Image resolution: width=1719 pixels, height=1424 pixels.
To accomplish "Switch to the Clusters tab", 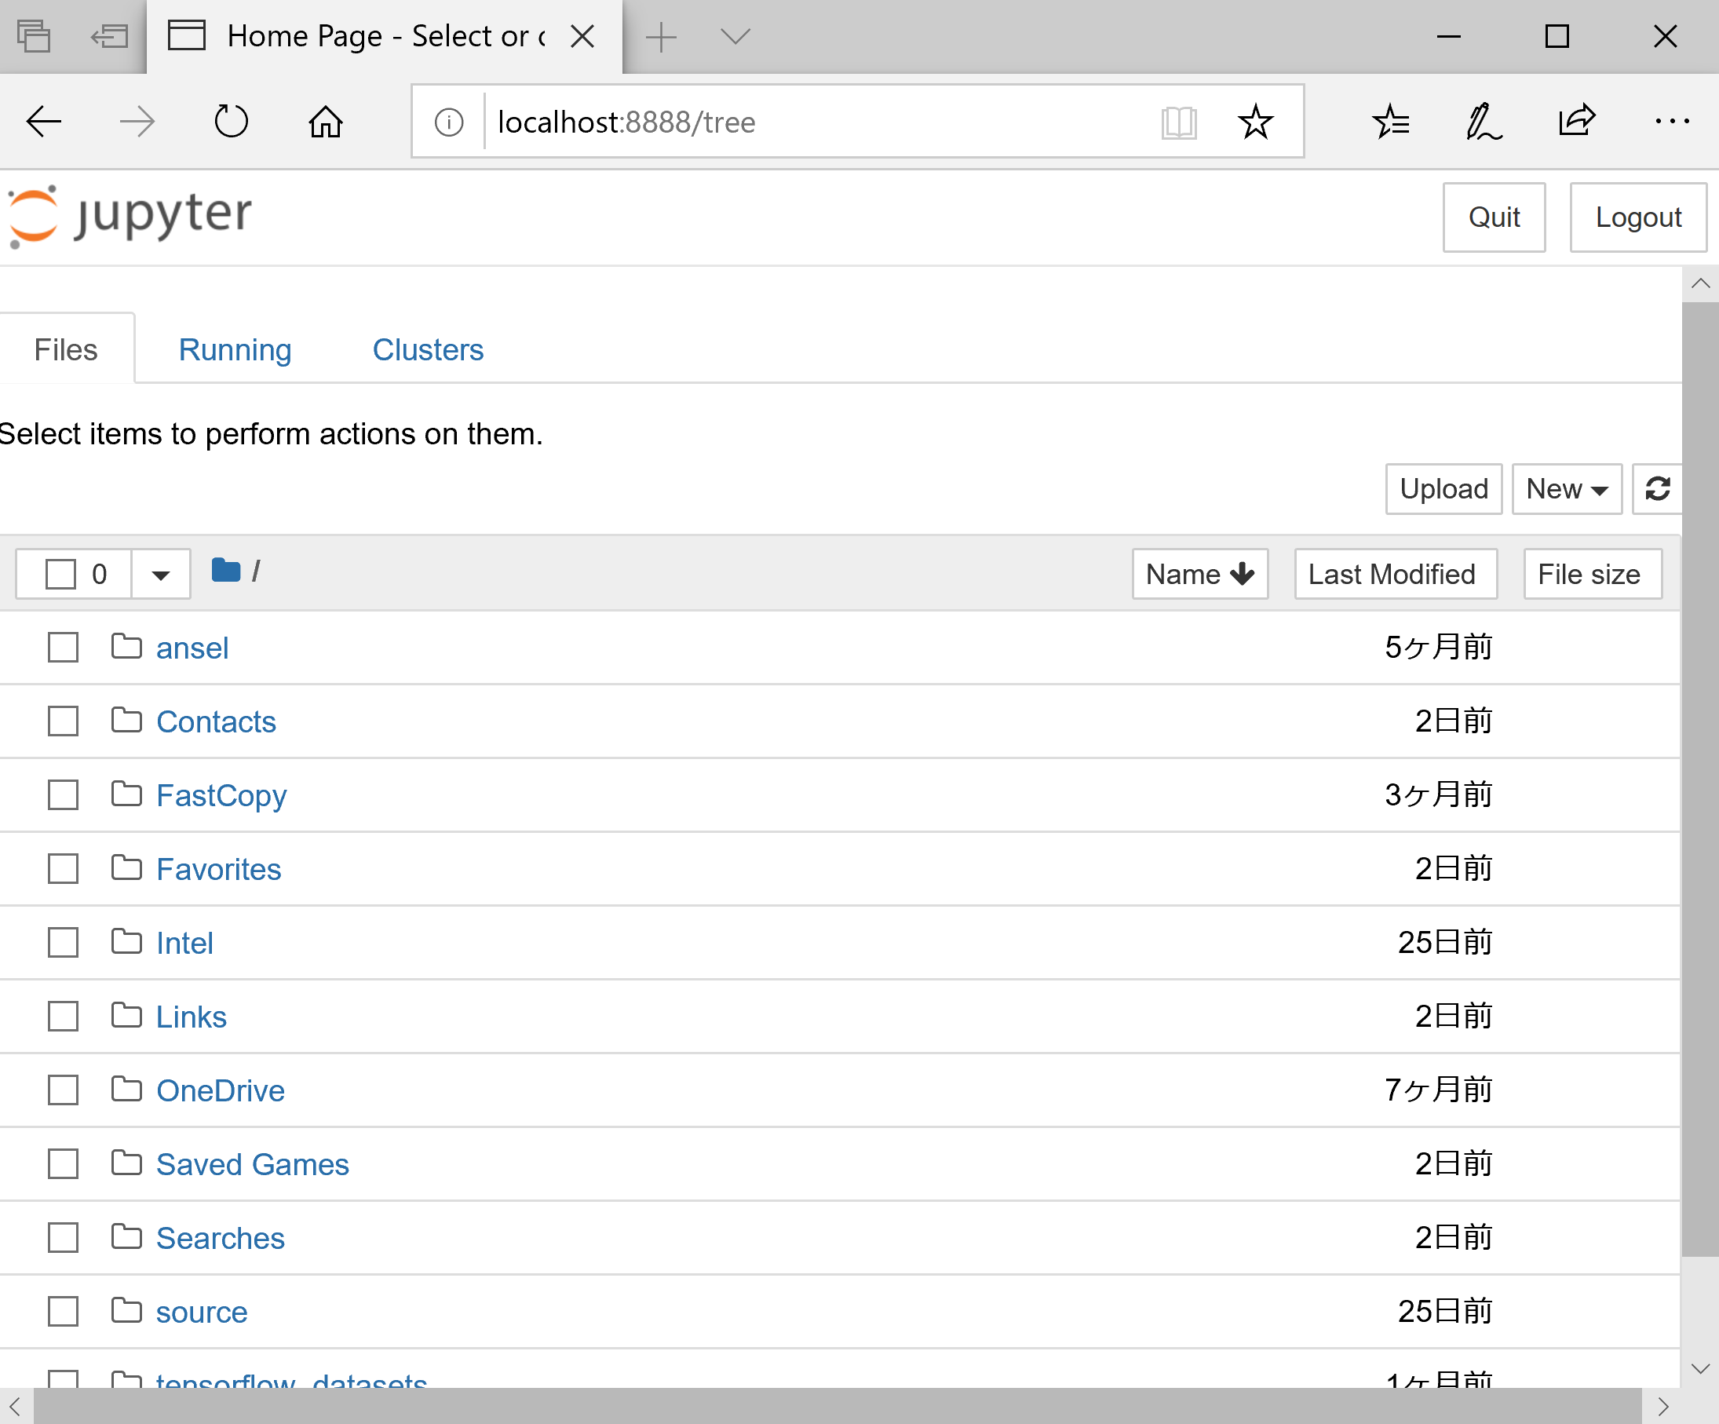I will tap(428, 349).
